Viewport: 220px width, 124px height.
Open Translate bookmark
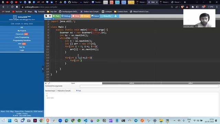40,11
